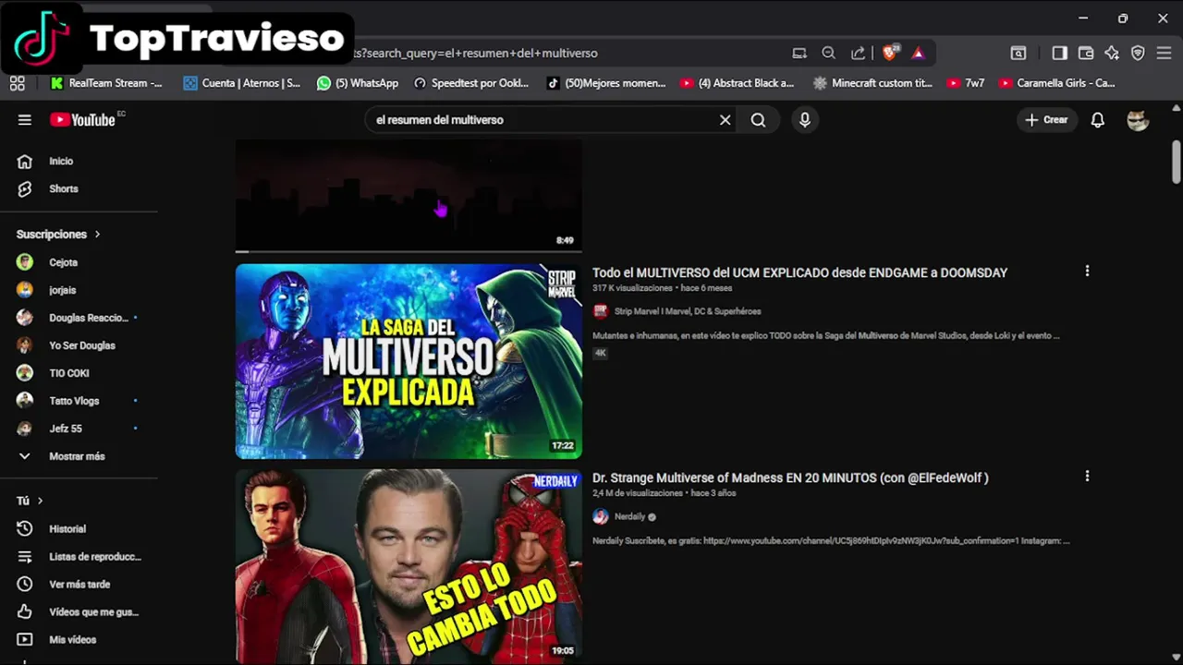
Task: Open the La Saga del Multiverso Explicada thumbnail
Action: [x=409, y=361]
